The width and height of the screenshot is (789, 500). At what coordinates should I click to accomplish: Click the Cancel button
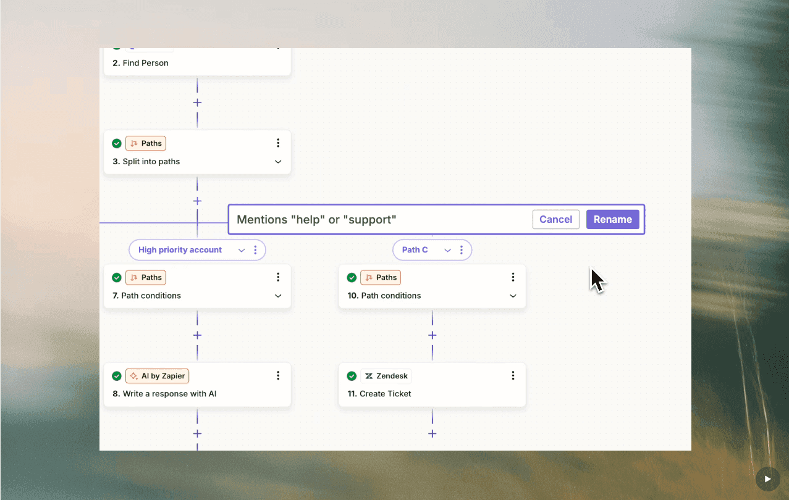tap(555, 219)
